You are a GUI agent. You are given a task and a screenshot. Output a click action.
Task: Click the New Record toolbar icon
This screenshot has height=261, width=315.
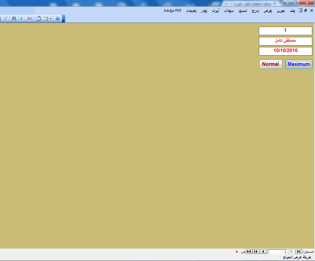tap(23, 18)
